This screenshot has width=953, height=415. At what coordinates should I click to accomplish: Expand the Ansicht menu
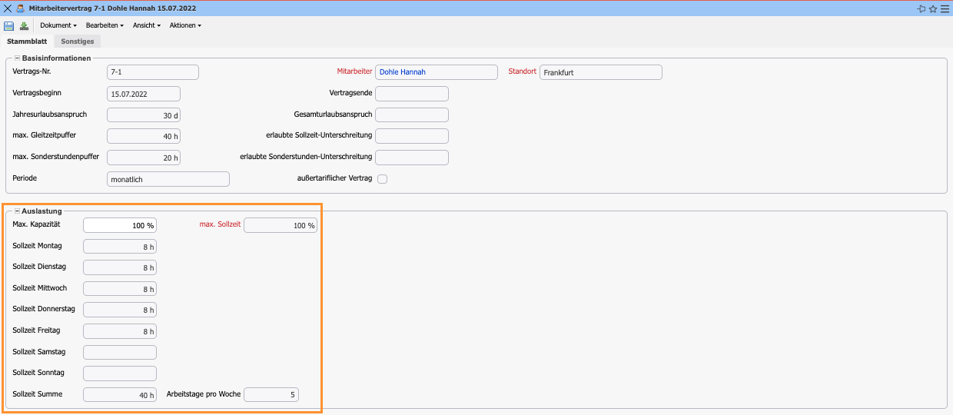(x=147, y=25)
